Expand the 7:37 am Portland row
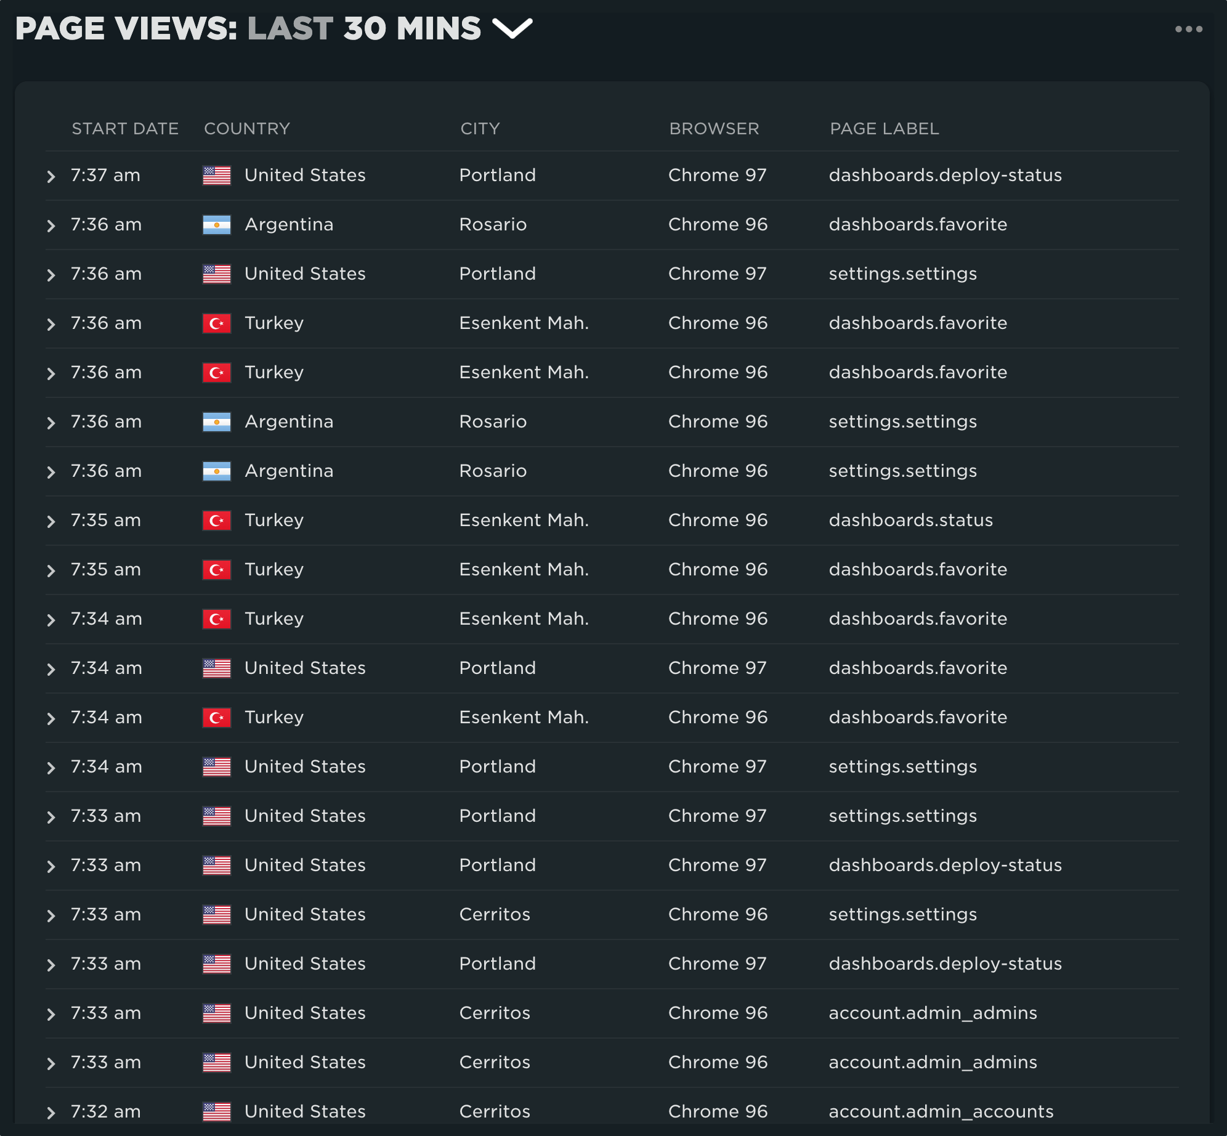The width and height of the screenshot is (1227, 1136). point(51,175)
